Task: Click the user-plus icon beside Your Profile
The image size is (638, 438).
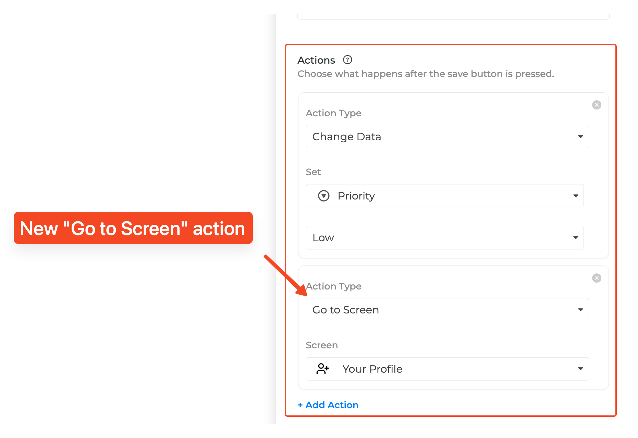Action: pos(322,369)
